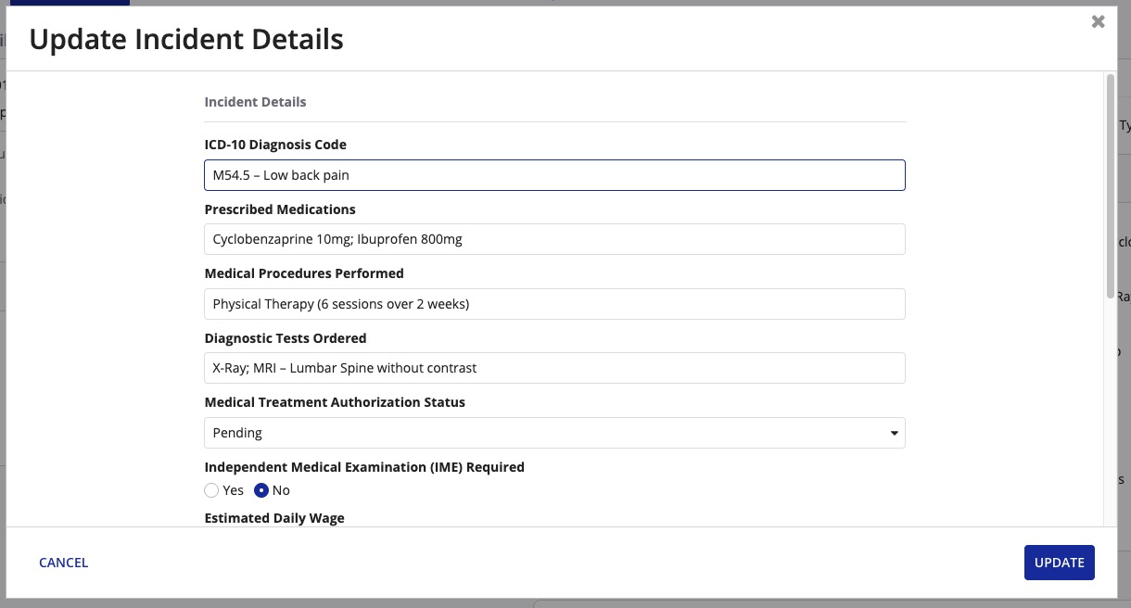
Task: Click the Diagnostic Tests Ordered label
Action: (286, 338)
